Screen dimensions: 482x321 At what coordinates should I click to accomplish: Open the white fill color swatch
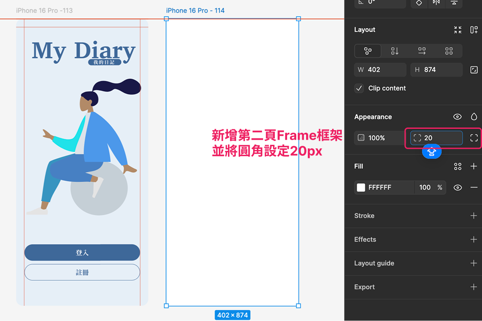tap(361, 187)
